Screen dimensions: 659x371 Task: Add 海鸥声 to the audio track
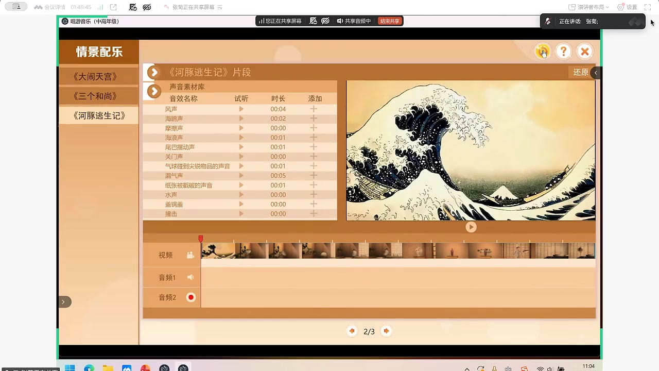click(x=314, y=119)
